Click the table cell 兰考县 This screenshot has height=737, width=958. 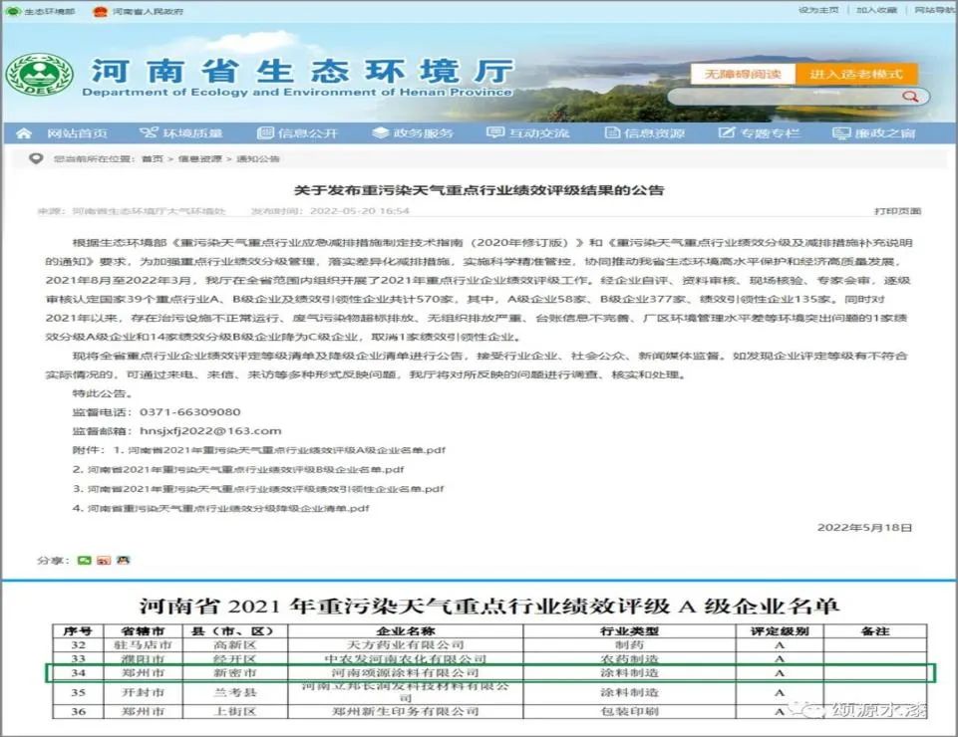pos(234,692)
